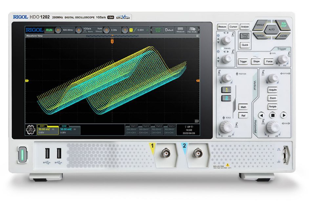Open the on-screen gear settings menu
The height and width of the screenshot is (203, 309).
pyautogui.click(x=31, y=130)
